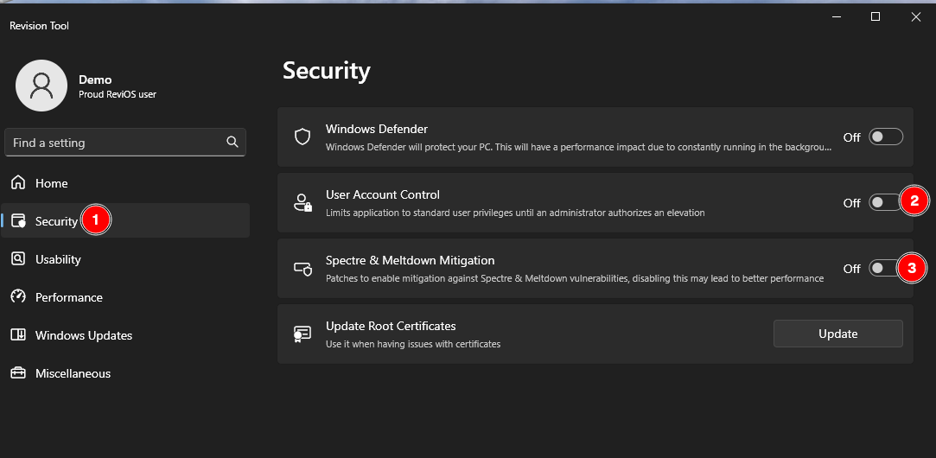Viewport: 936px width, 458px height.
Task: Turn on Spectre & Meltdown Mitigation switch
Action: coord(885,269)
